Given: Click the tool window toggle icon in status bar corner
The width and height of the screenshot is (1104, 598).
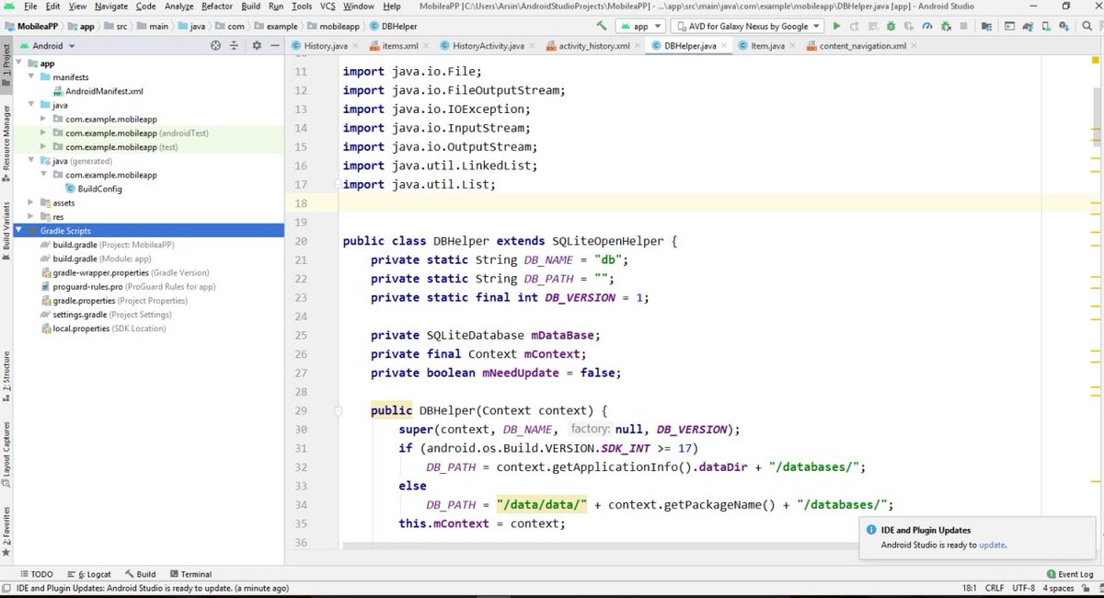Looking at the screenshot, I should 6,588.
